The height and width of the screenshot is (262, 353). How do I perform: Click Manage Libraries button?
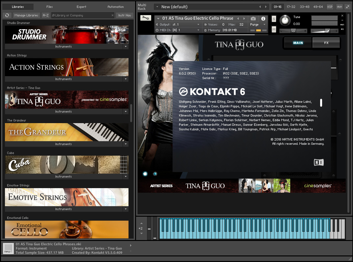pyautogui.click(x=26, y=15)
